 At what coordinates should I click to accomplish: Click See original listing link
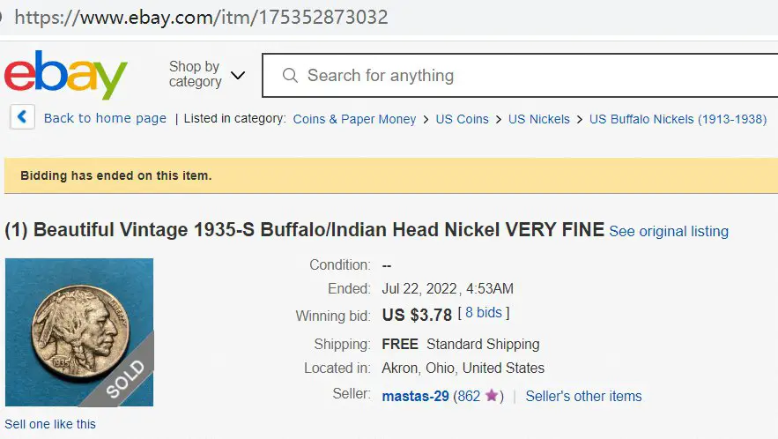[669, 232]
